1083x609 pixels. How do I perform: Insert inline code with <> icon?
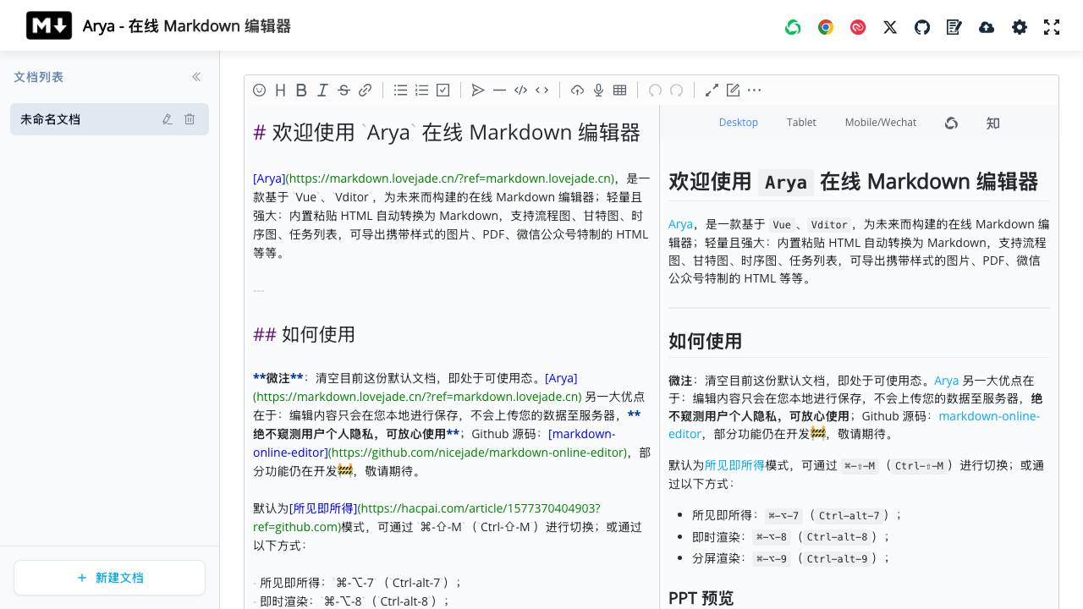(x=541, y=90)
